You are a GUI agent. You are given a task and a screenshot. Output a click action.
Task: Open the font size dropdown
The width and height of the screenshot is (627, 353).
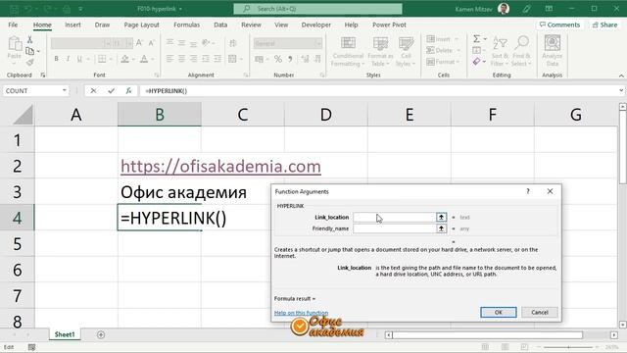pos(129,43)
